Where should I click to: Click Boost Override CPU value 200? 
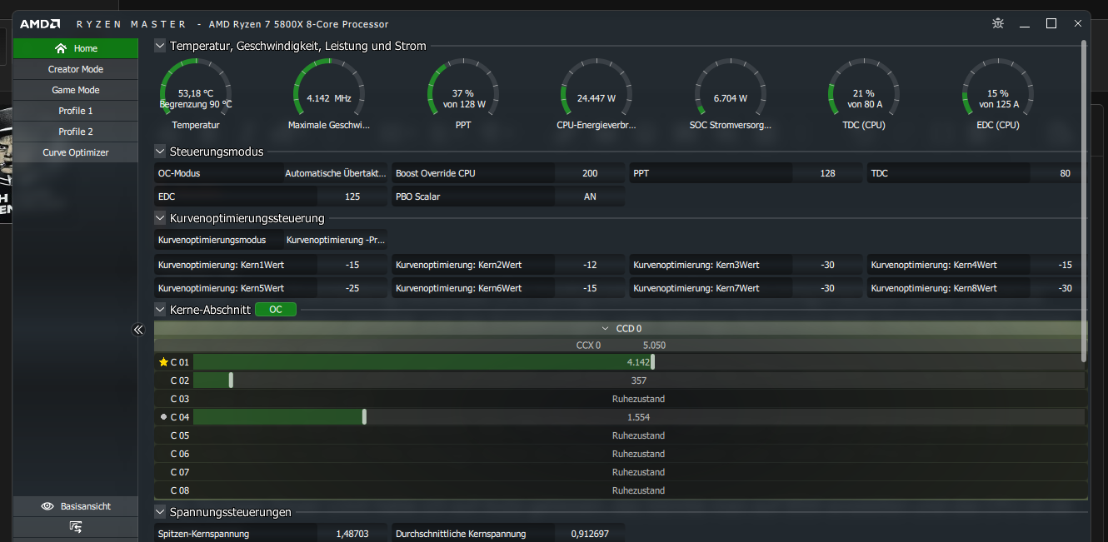[x=590, y=173]
